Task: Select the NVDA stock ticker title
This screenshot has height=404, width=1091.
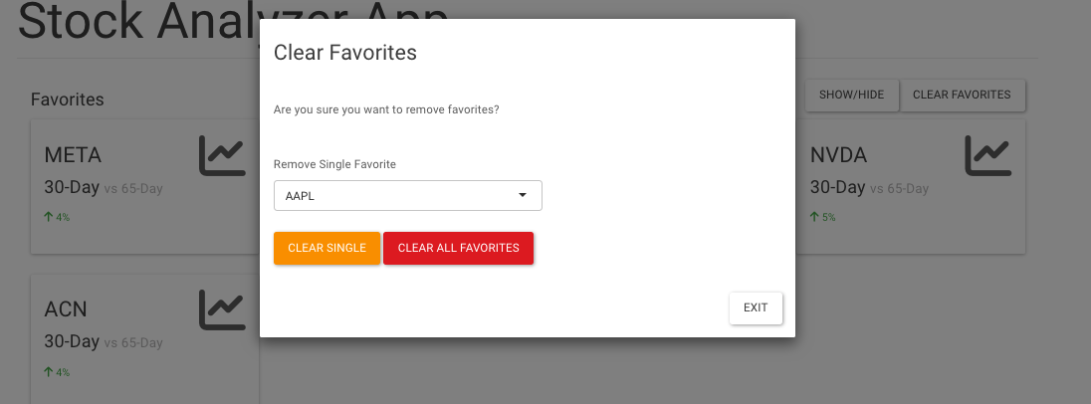Action: pyautogui.click(x=838, y=155)
